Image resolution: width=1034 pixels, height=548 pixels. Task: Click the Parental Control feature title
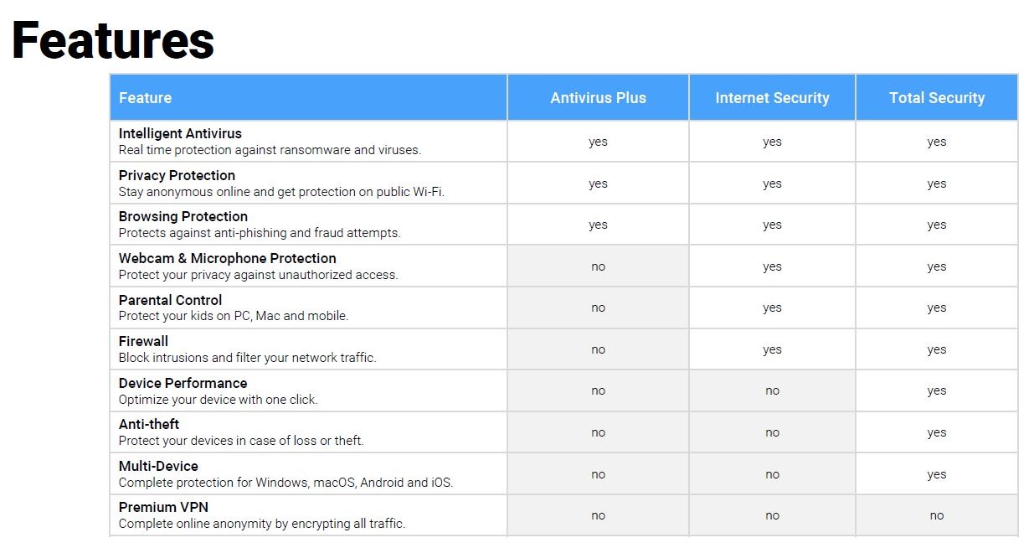click(x=171, y=300)
